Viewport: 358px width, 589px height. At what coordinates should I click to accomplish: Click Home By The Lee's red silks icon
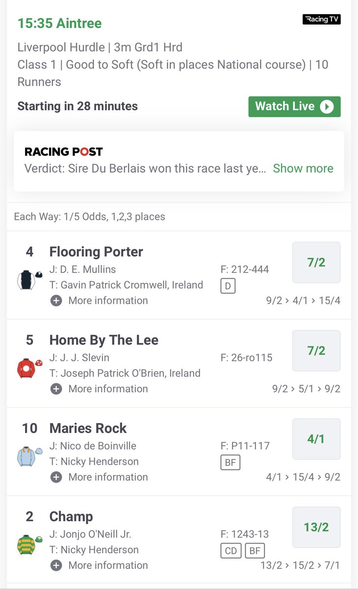point(26,368)
